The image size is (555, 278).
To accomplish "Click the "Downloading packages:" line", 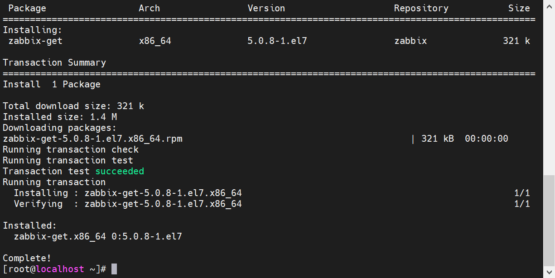I will (x=60, y=128).
